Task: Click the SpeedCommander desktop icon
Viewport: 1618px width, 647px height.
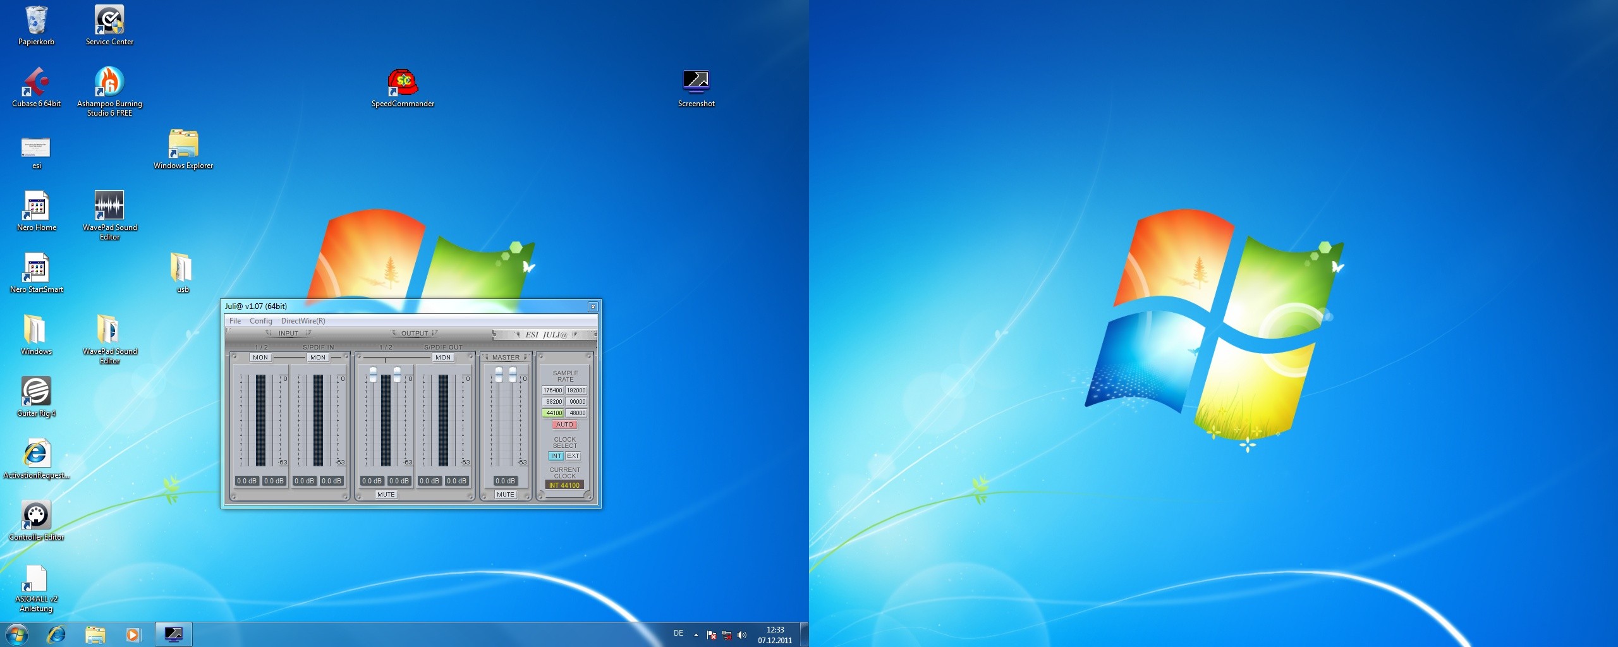Action: [403, 87]
